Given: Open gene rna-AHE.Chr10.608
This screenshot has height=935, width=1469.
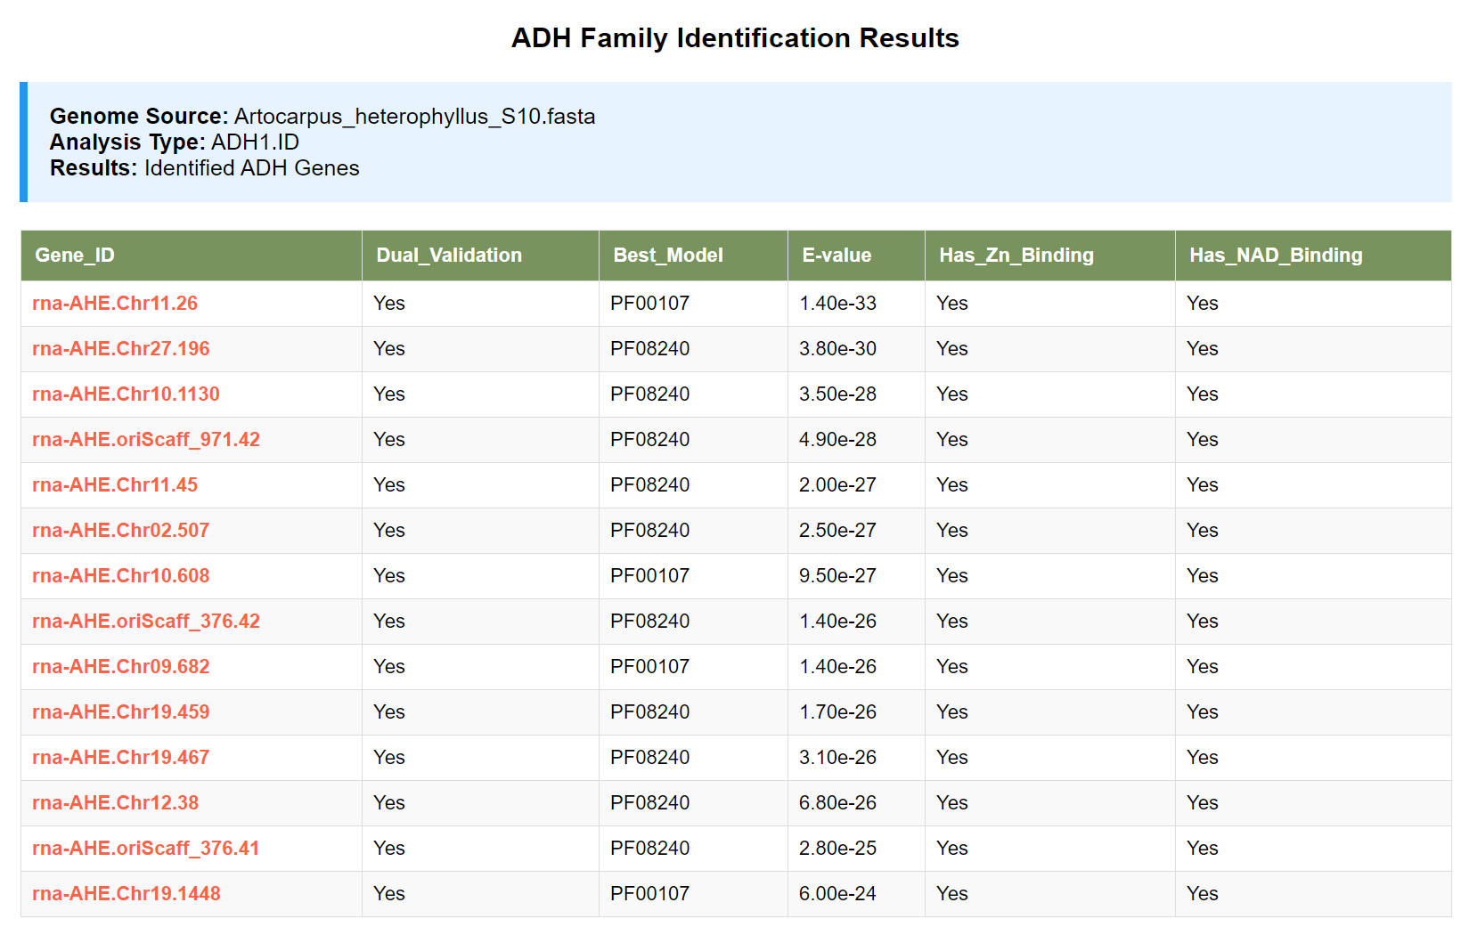Looking at the screenshot, I should tap(121, 576).
